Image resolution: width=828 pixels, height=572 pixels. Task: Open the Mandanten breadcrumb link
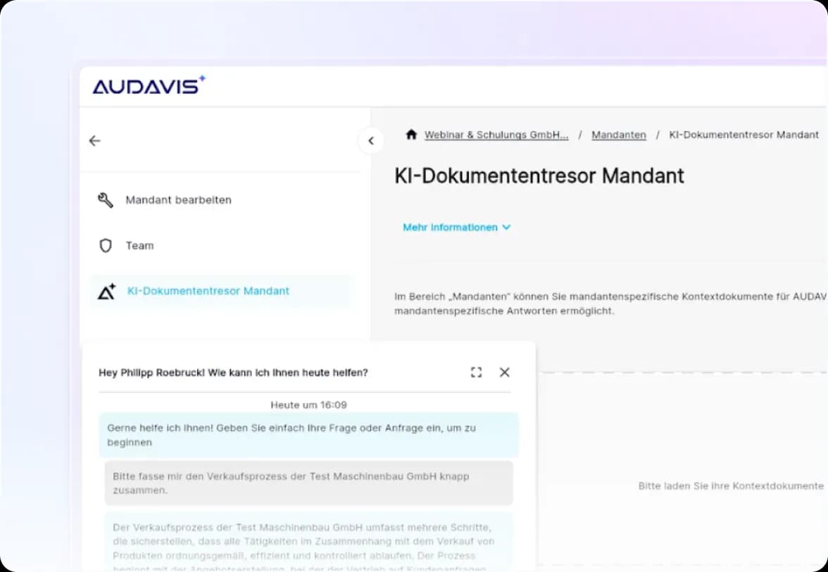[x=618, y=135]
